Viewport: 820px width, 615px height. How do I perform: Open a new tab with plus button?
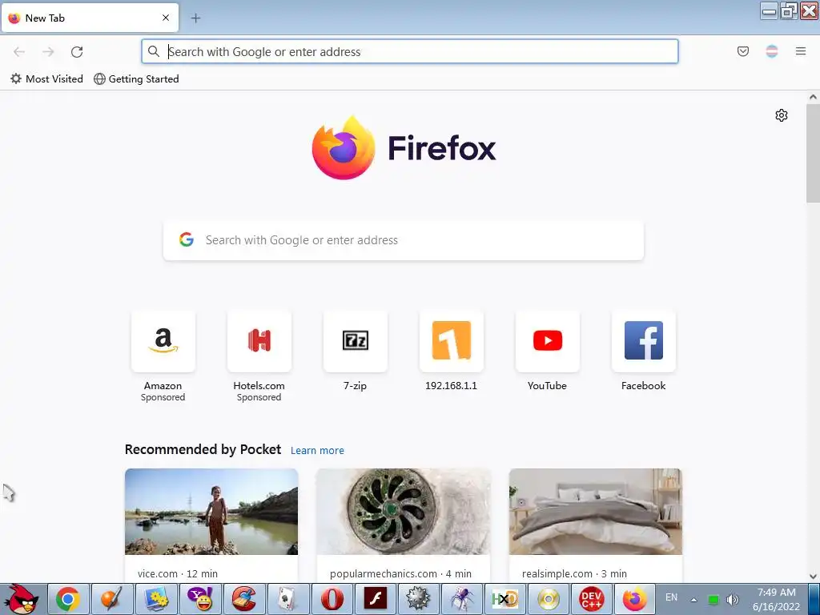195,18
